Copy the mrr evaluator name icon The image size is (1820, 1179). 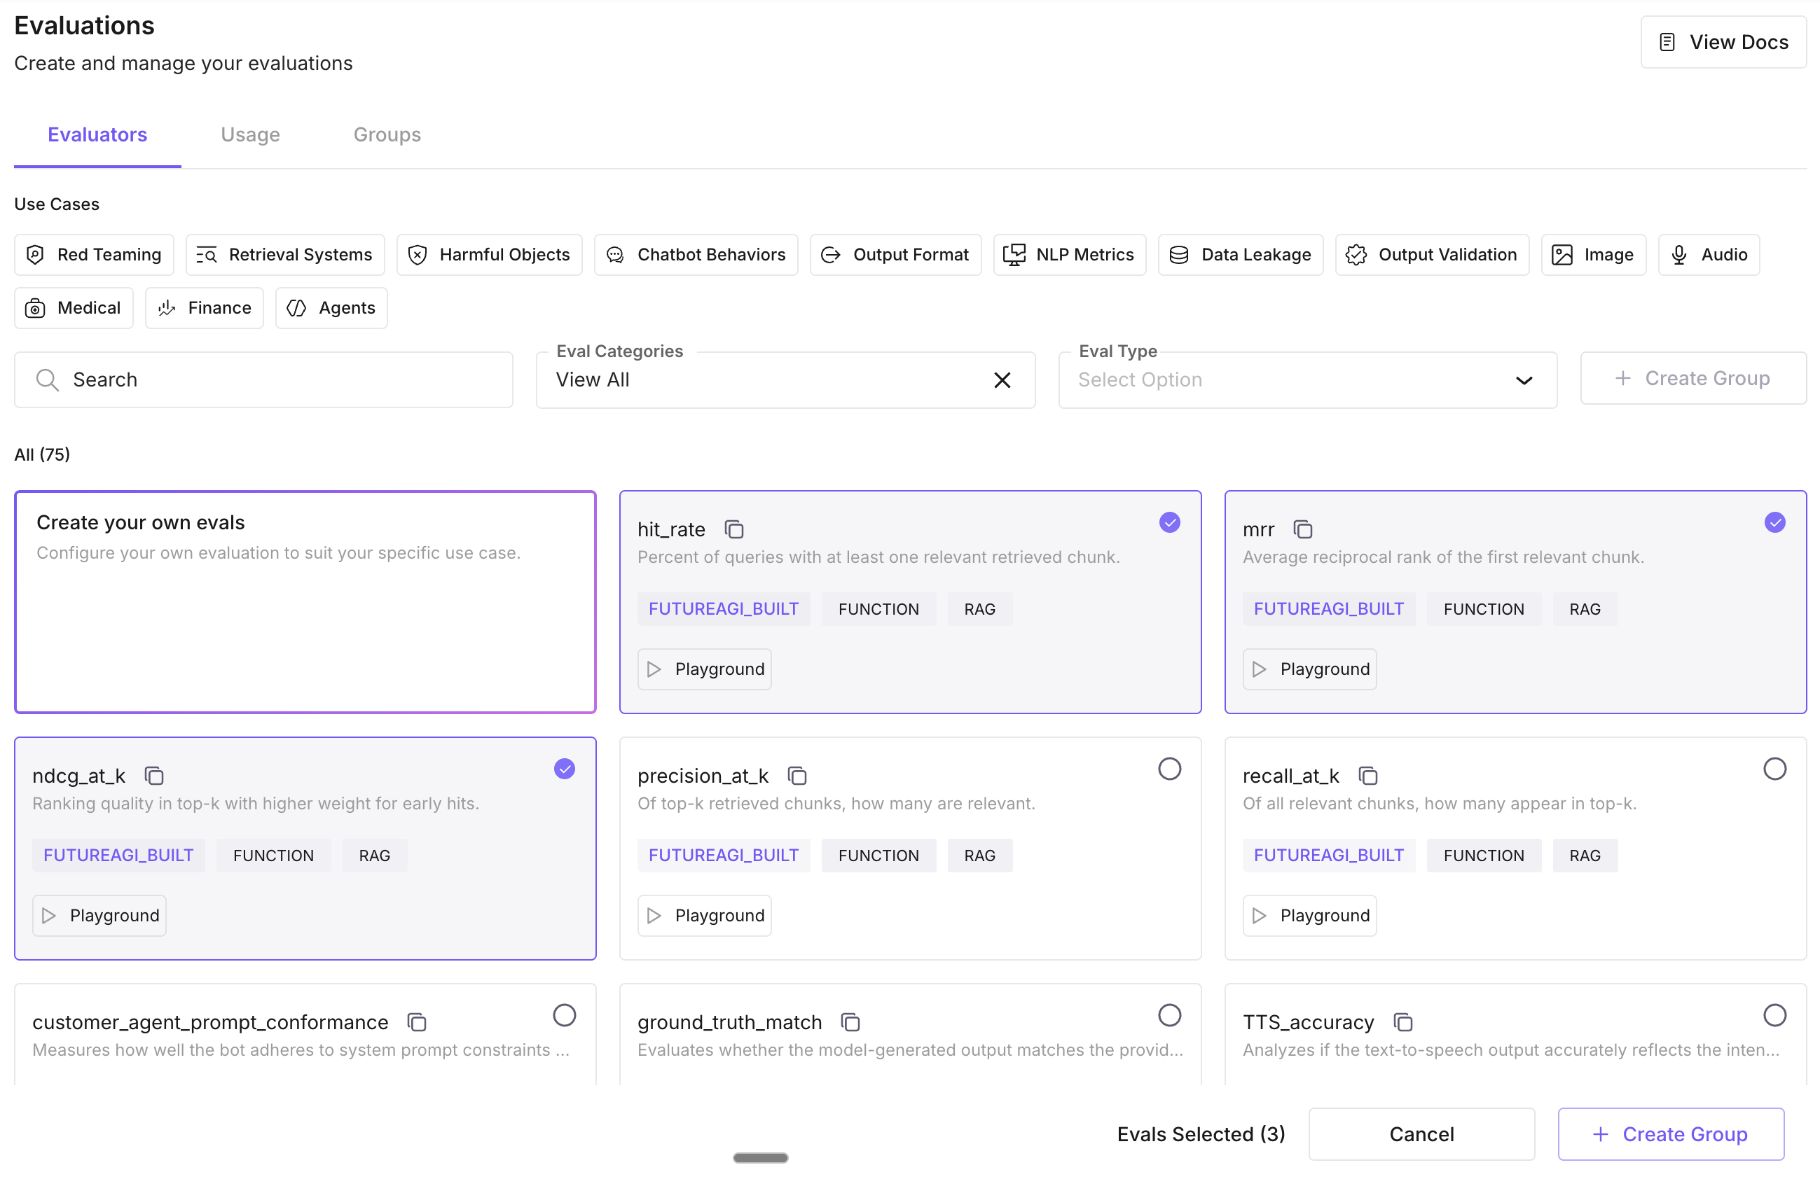point(1302,529)
